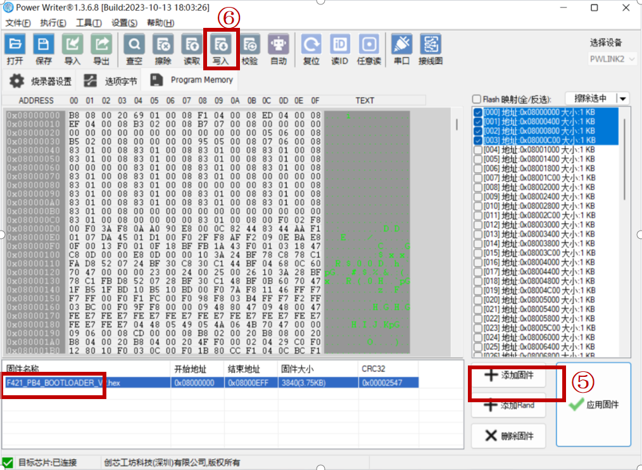The width and height of the screenshot is (642, 470).
Task: Click the 导出 (Export) toolbar icon
Action: point(101,49)
